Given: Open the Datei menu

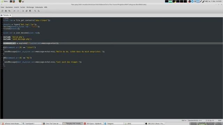Looking at the screenshot, I should pyautogui.click(x=2, y=7).
